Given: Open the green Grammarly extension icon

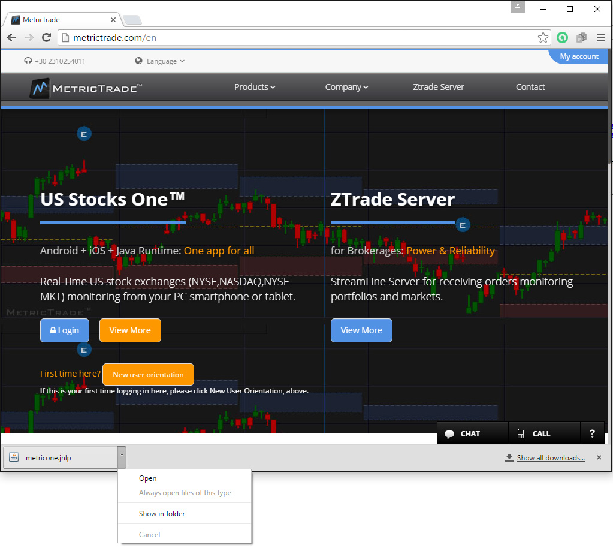Looking at the screenshot, I should point(562,38).
